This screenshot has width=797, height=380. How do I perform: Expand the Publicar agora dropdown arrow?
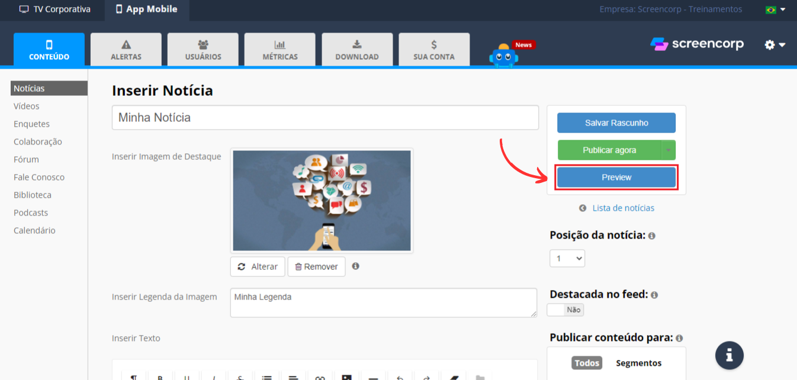[x=669, y=150]
